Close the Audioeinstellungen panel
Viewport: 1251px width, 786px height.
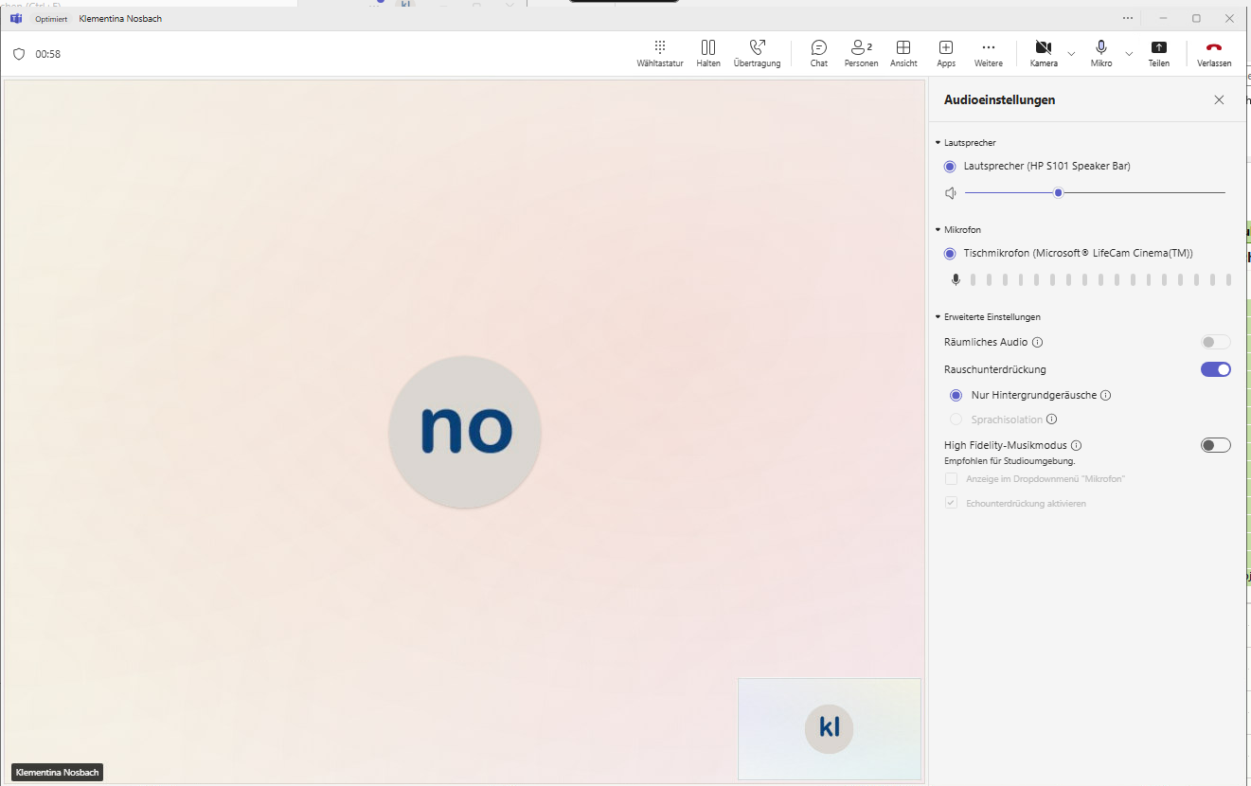[1219, 99]
